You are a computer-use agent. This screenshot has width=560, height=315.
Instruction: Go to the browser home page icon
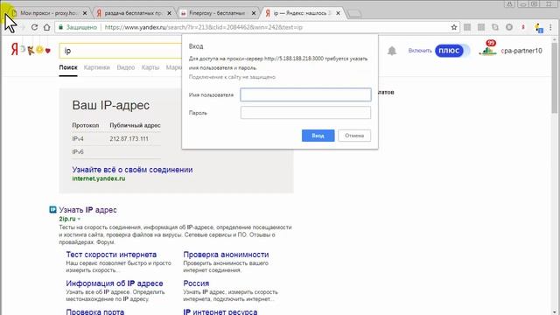[x=46, y=27]
